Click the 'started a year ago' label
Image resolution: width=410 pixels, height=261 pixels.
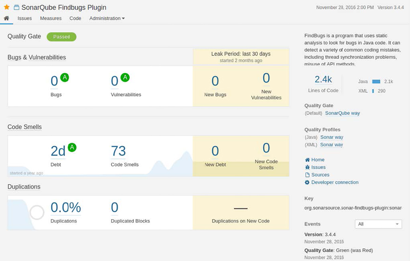click(x=26, y=173)
